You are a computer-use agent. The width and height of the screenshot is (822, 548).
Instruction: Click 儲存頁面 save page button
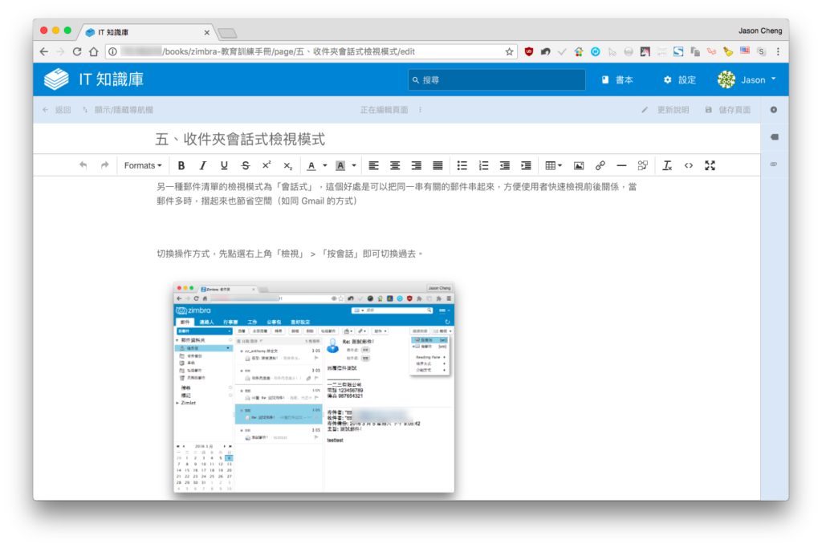(727, 110)
